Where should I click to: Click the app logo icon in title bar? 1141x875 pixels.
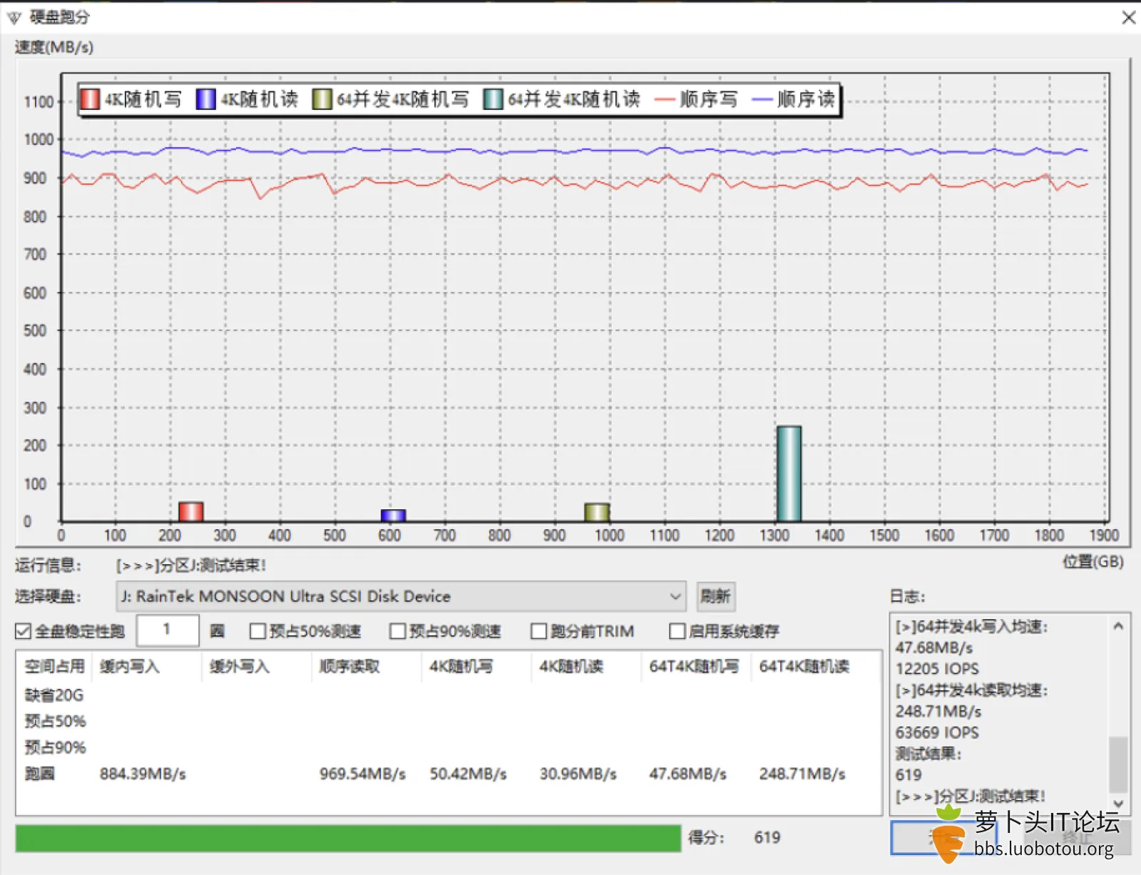[14, 17]
